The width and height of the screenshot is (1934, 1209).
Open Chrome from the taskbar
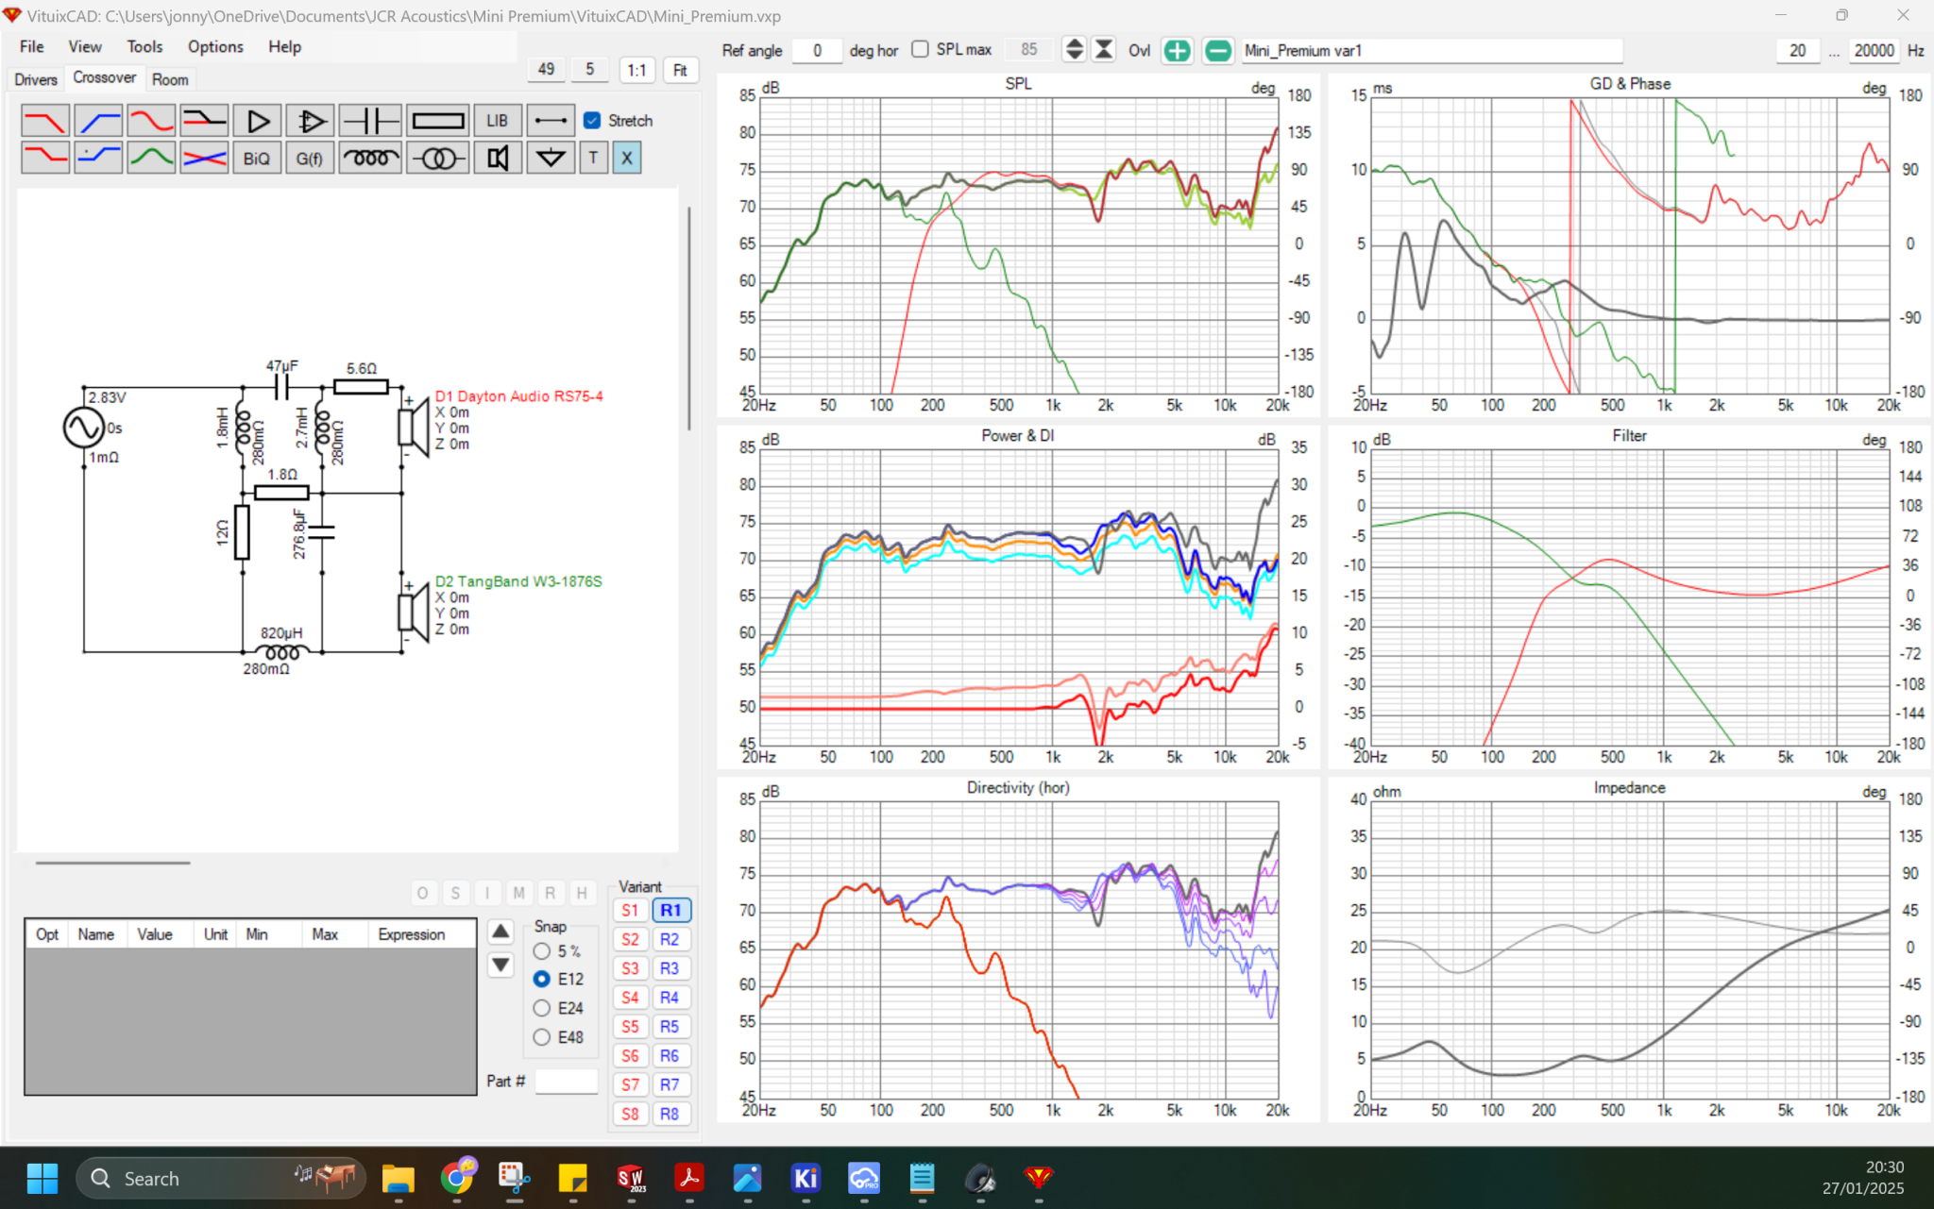[x=457, y=1178]
